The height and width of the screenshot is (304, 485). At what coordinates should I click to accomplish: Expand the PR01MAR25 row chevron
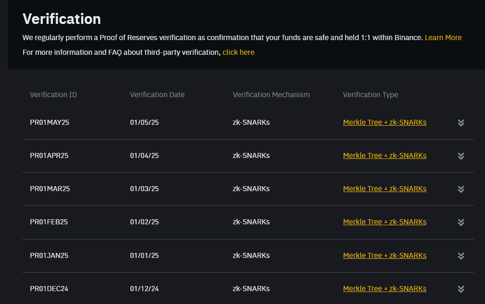tap(461, 189)
